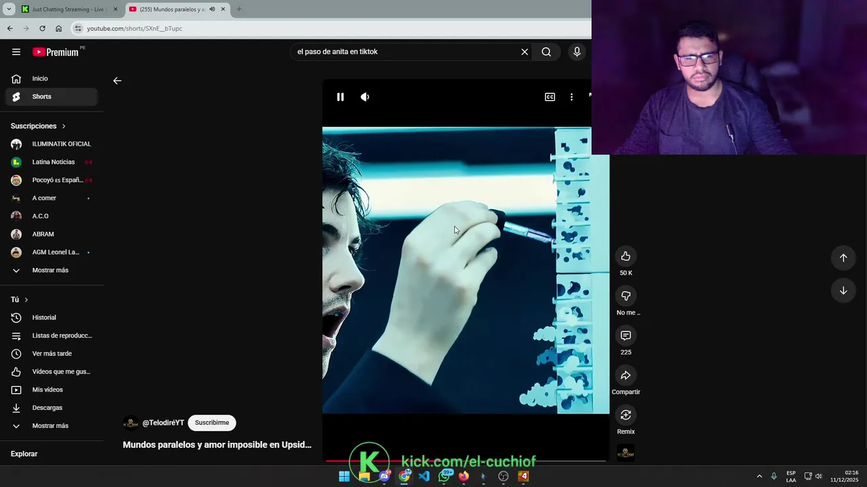Go to Inicio in the sidebar
The height and width of the screenshot is (487, 867).
point(51,78)
